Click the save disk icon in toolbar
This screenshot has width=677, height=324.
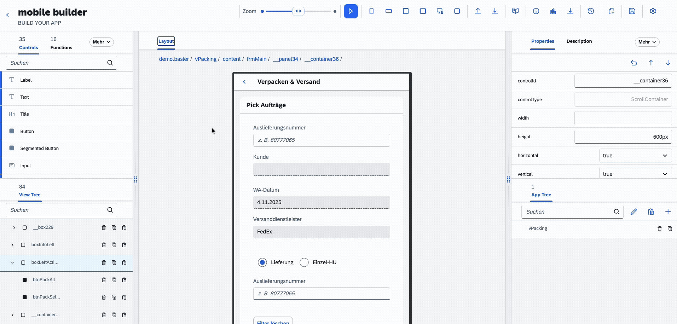tap(632, 11)
